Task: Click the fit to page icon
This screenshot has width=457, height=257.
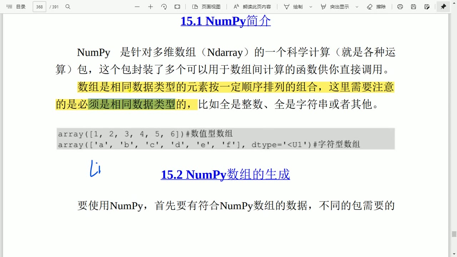Action: click(177, 7)
